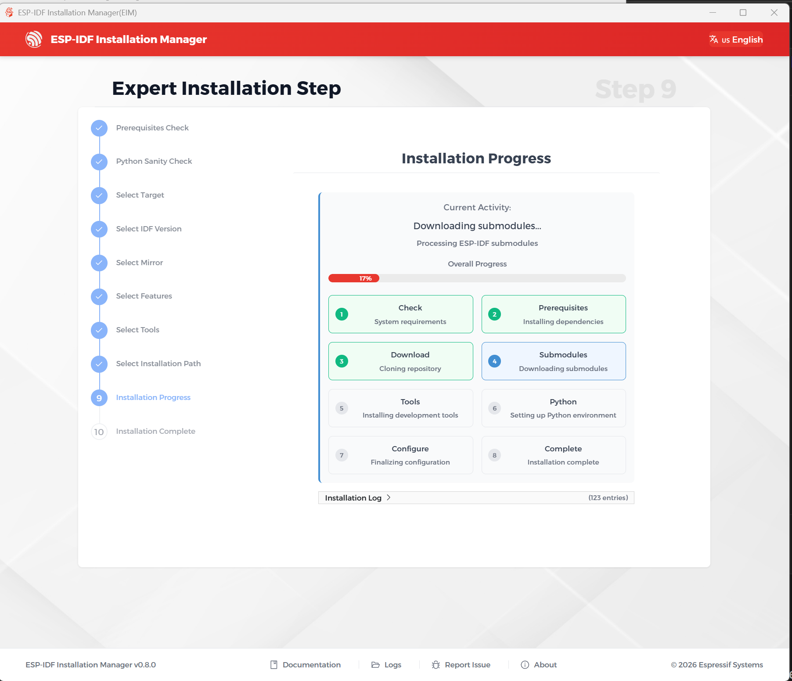Click the green number 1 Check badge

pos(342,314)
